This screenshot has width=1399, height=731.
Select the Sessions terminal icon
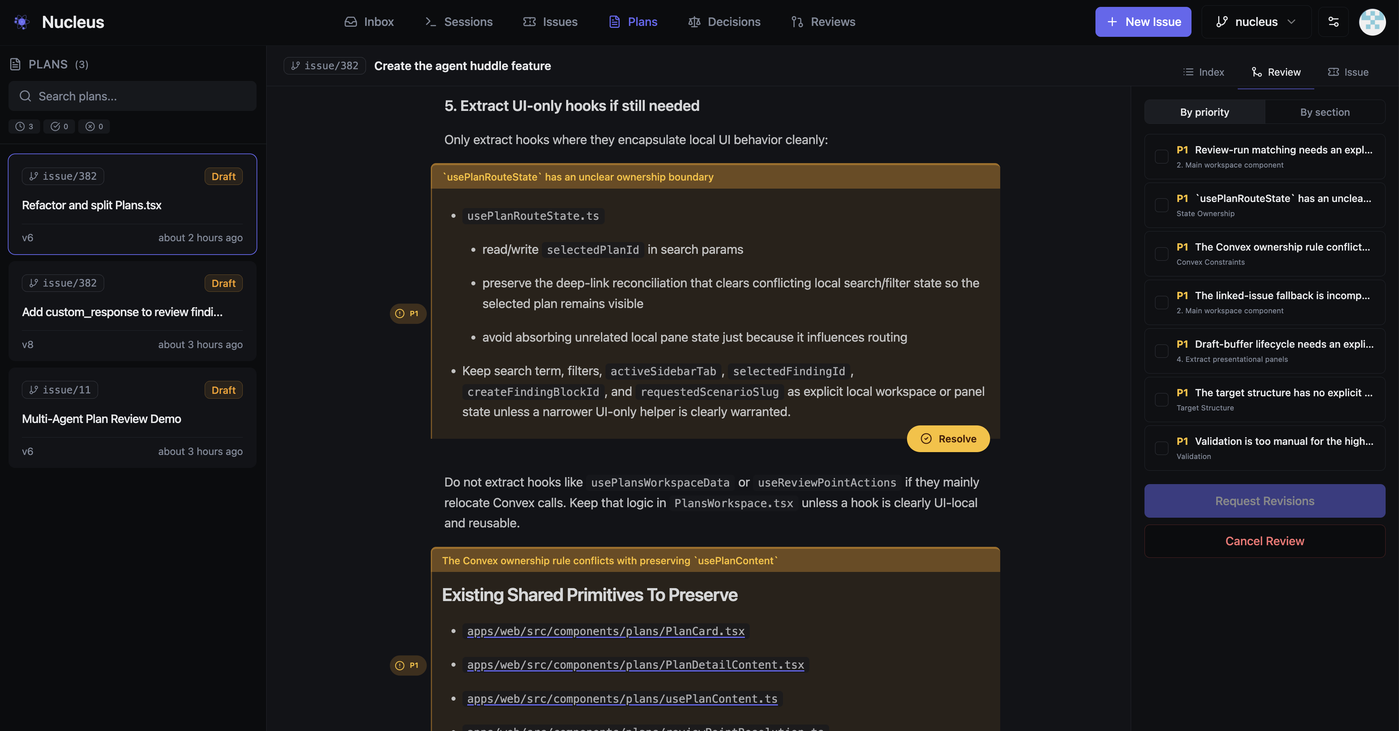(431, 22)
